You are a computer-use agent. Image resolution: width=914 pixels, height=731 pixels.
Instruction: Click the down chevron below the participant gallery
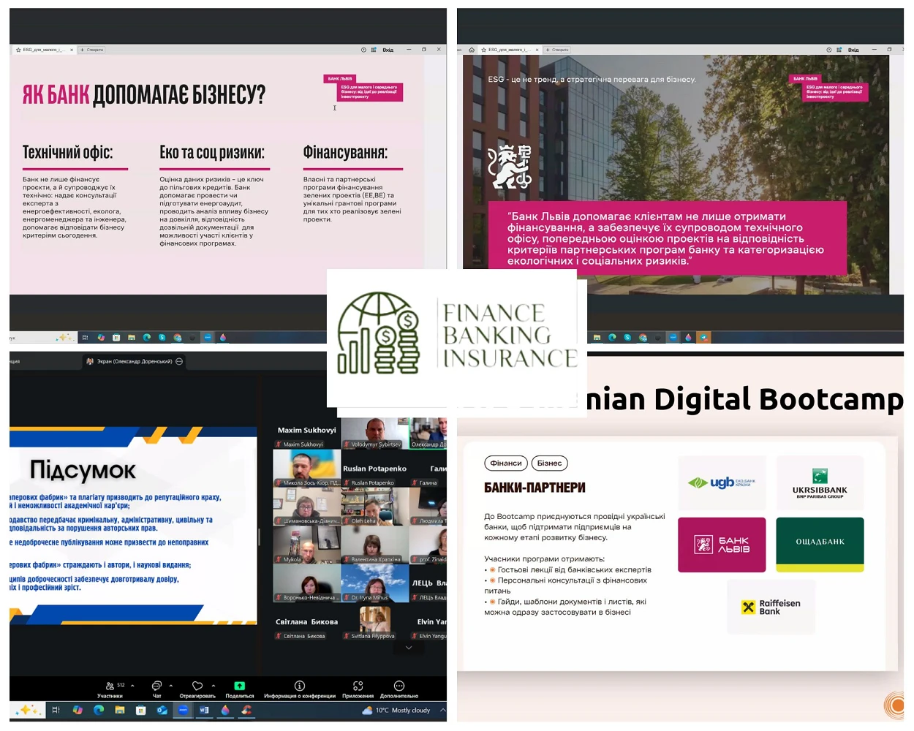(409, 648)
